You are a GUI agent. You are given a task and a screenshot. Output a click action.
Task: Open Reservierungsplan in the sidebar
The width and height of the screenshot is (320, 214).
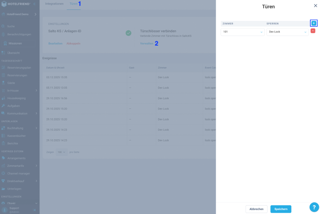coord(19,67)
